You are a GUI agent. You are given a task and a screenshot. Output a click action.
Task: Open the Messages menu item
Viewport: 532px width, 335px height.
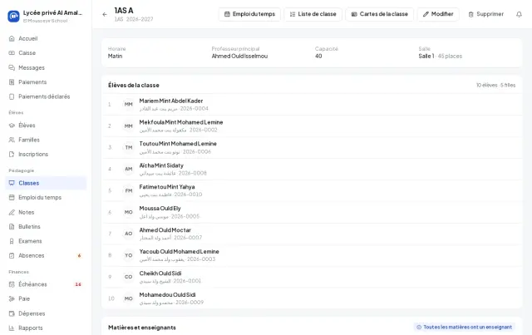pos(46,67)
